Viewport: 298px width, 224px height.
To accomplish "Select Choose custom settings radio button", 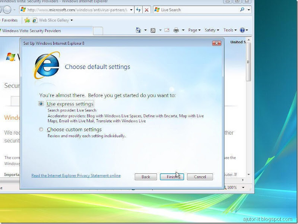I will pyautogui.click(x=41, y=129).
